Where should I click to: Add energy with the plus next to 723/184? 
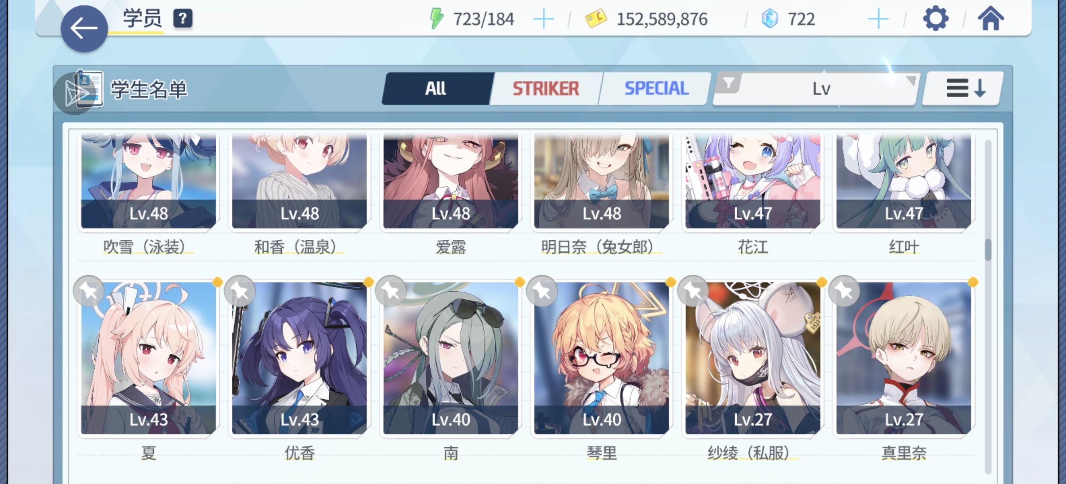coord(543,19)
